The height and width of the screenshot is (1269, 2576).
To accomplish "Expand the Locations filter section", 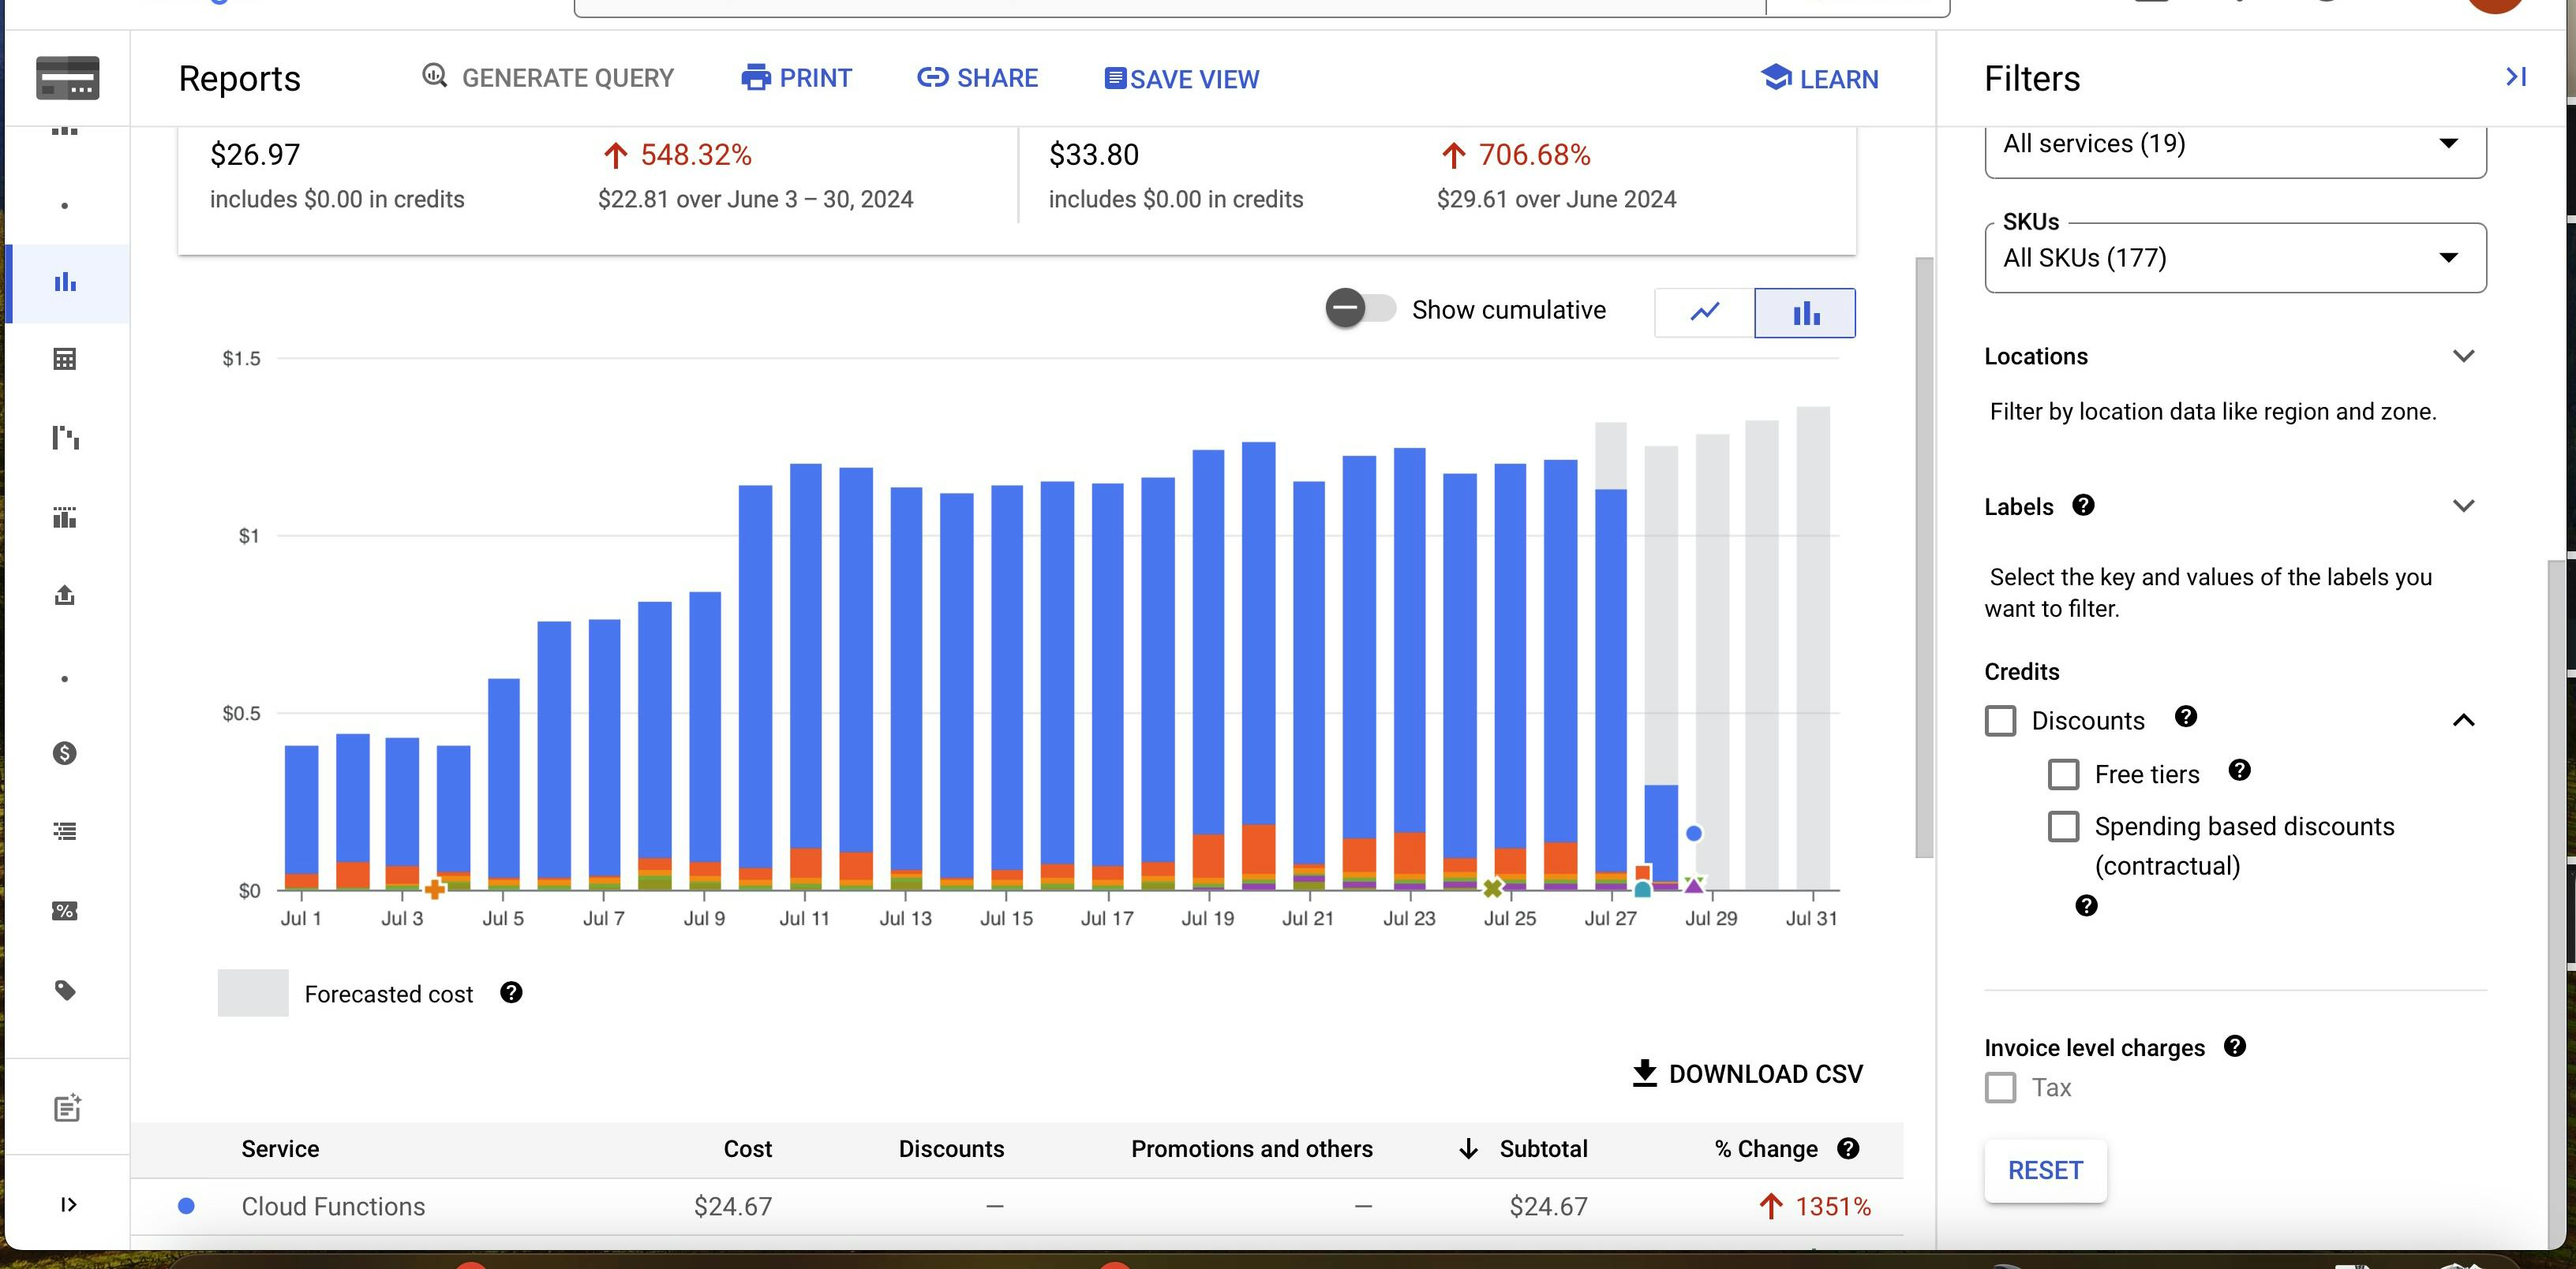I will 2463,356.
